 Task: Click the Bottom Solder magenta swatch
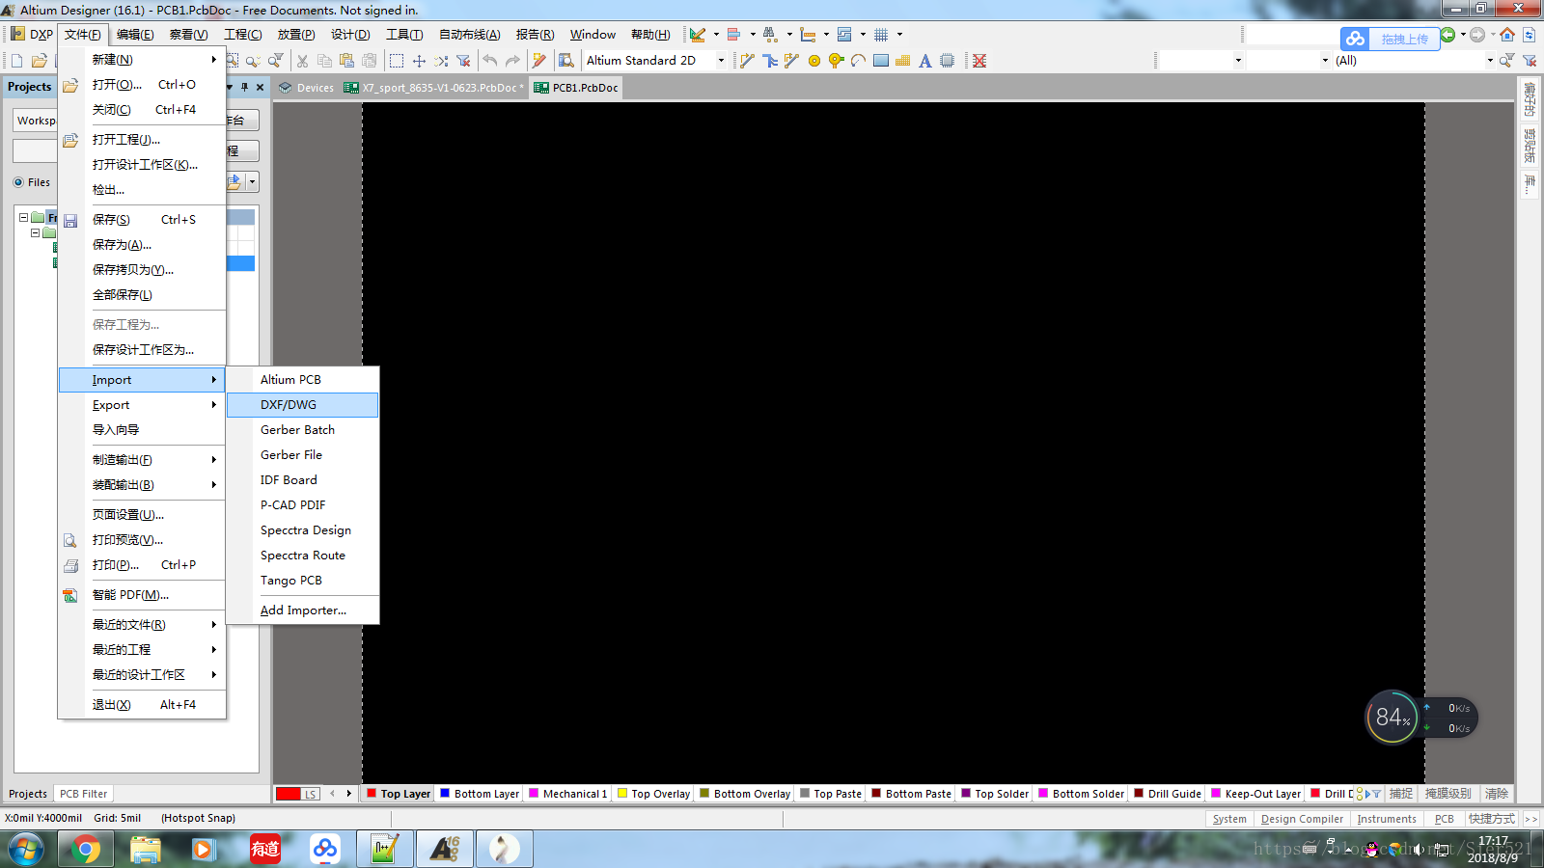pyautogui.click(x=1043, y=794)
